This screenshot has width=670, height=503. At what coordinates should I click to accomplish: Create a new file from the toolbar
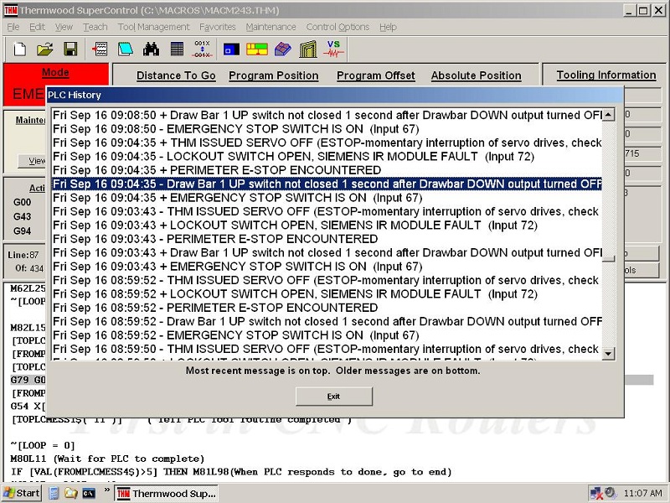click(x=19, y=49)
